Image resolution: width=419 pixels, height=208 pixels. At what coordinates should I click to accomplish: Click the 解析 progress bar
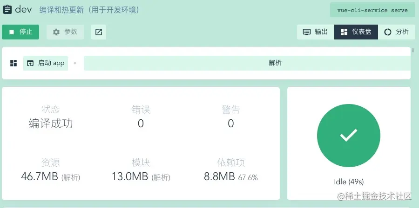247,63
